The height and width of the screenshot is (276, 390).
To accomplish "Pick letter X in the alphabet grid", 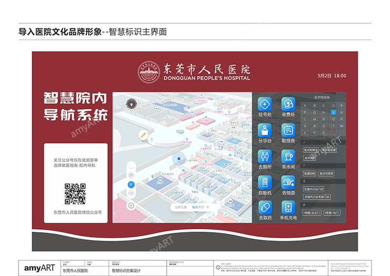I will [305, 133].
